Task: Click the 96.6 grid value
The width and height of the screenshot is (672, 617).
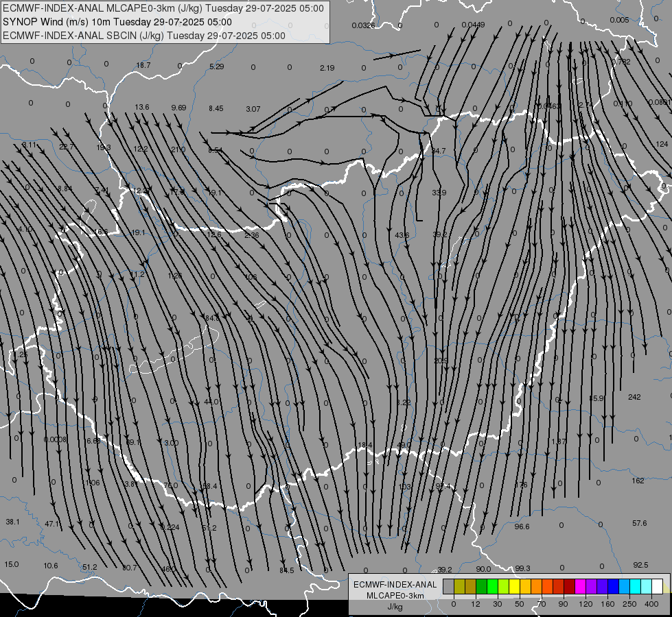Action: tap(522, 527)
